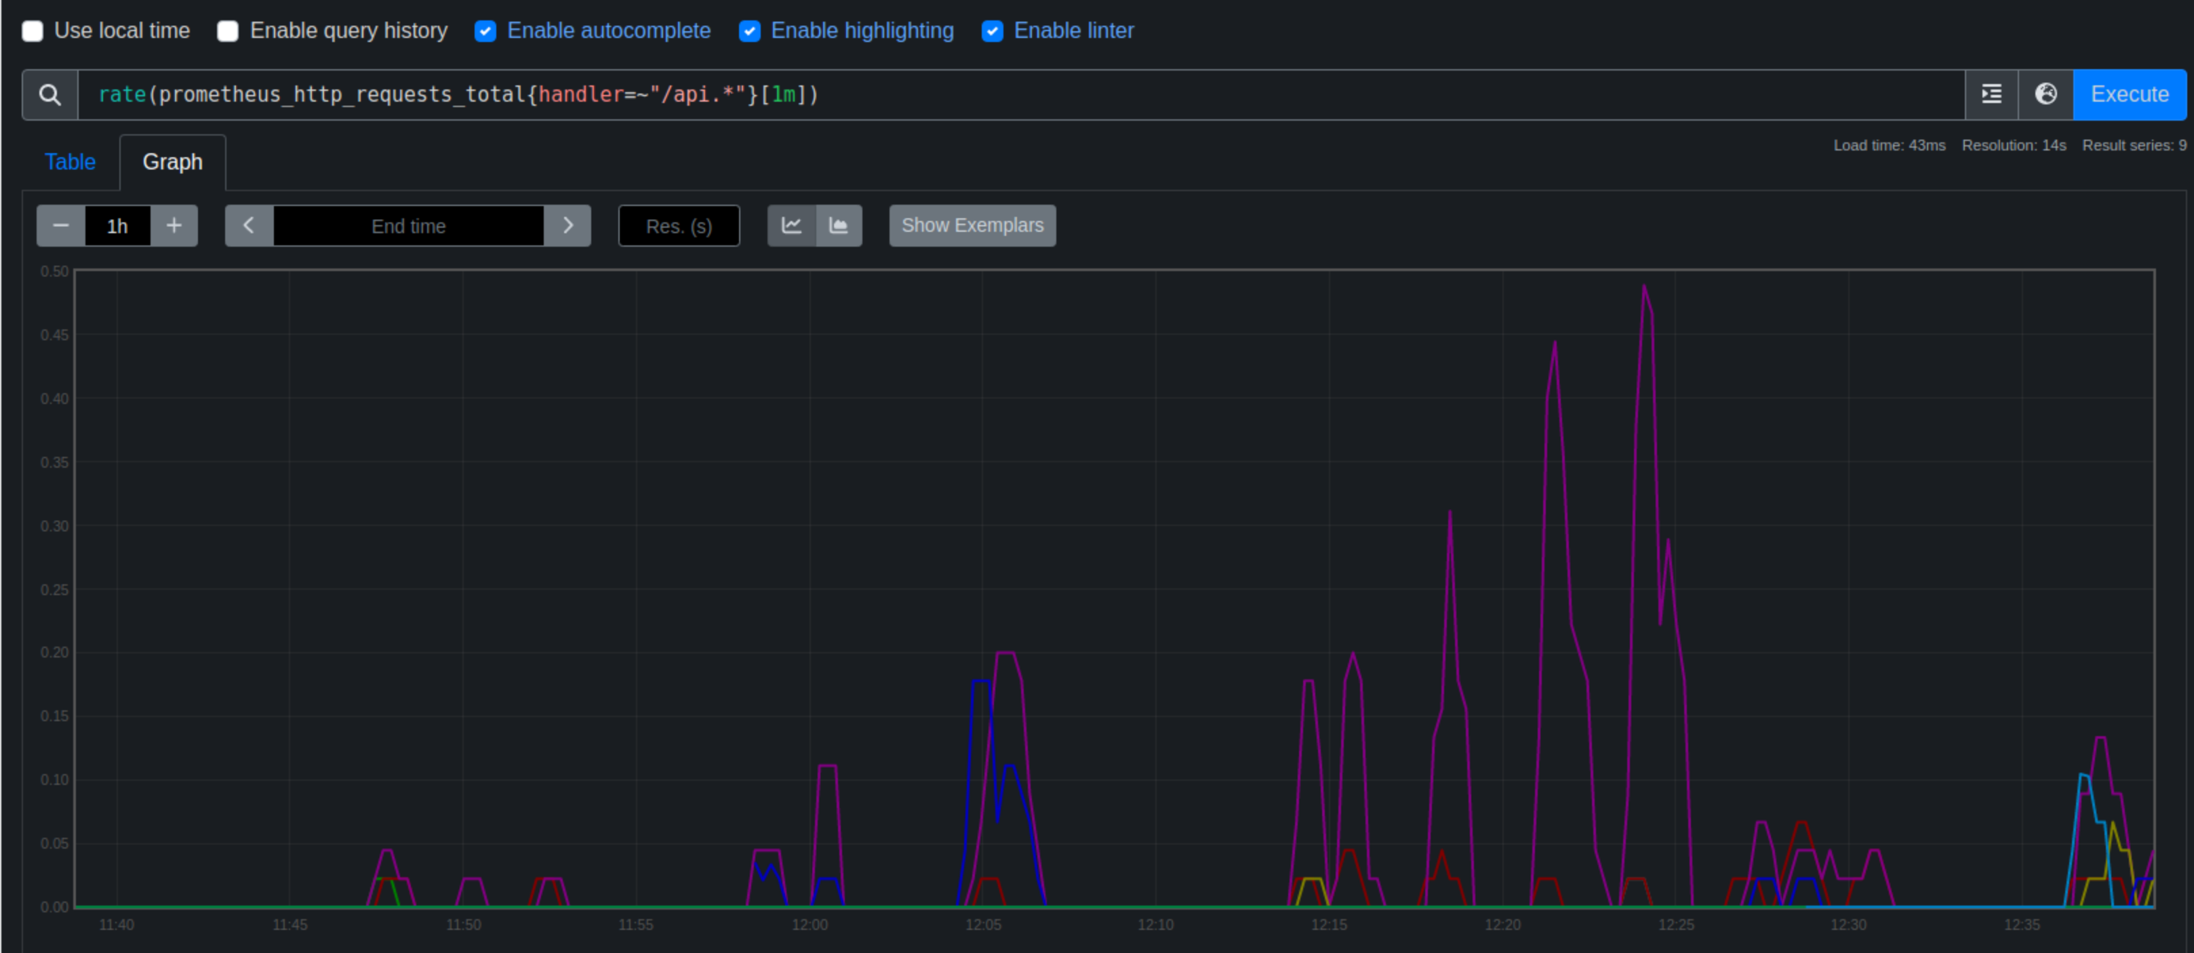Click the 1h range input field
This screenshot has width=2194, height=953.
click(x=117, y=226)
